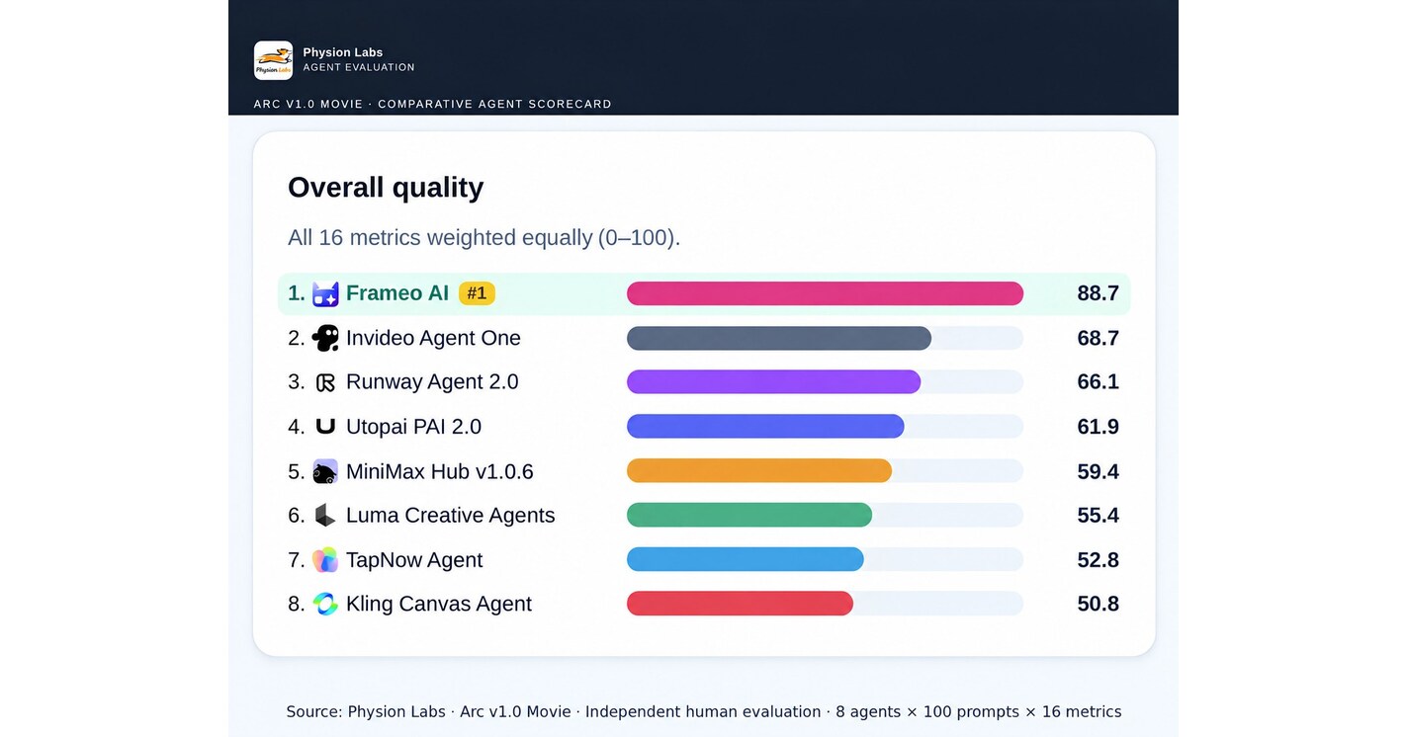Image resolution: width=1407 pixels, height=737 pixels.
Task: Click the gray Invideo Agent One bar
Action: (779, 338)
